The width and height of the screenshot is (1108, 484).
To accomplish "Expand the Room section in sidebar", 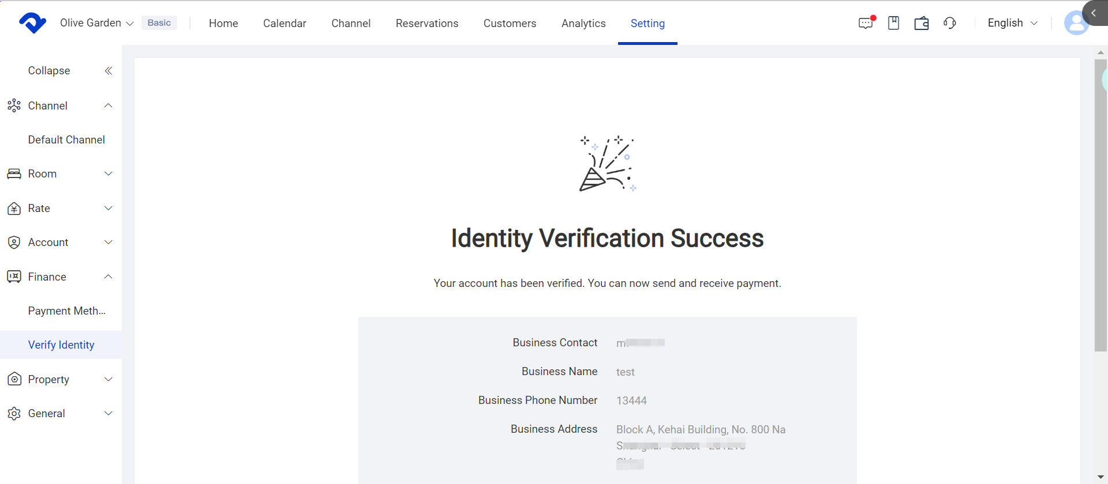I will coord(61,174).
